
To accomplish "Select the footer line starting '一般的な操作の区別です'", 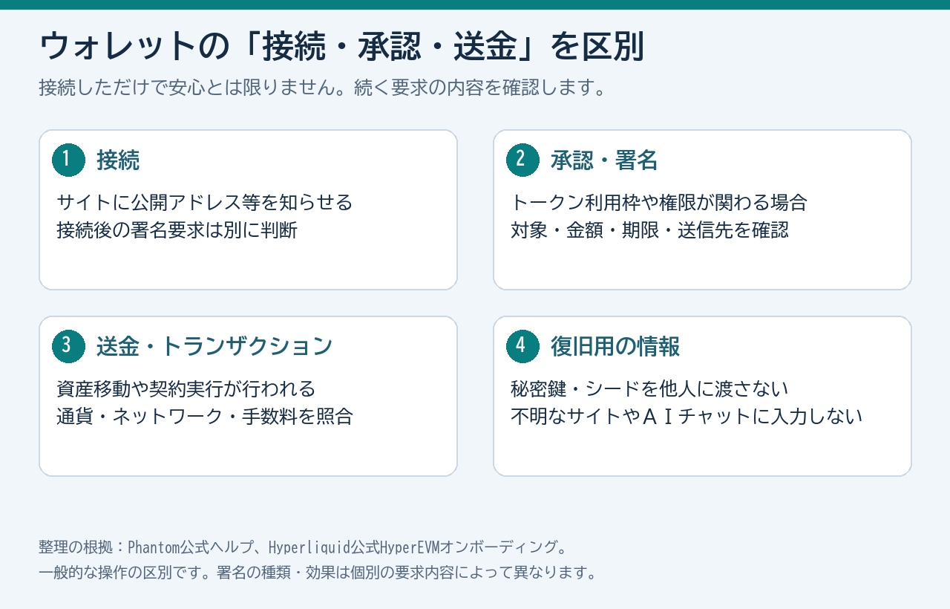I will (x=318, y=573).
